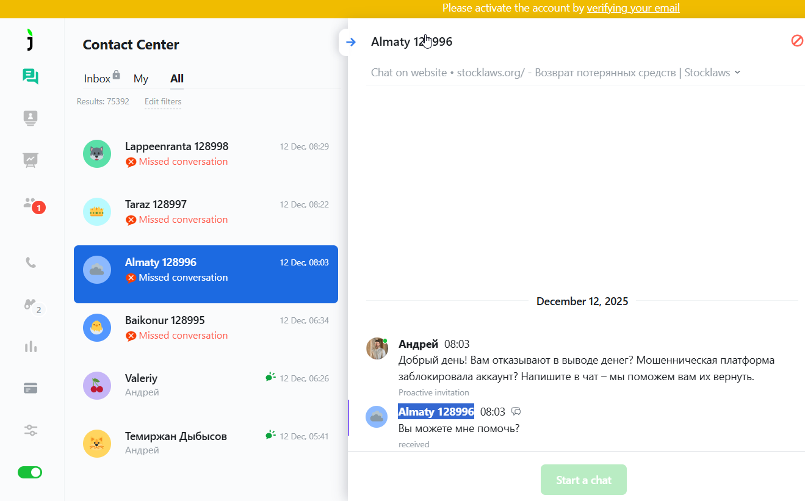Click the red block visitor icon
Screen dimensions: 805x501
[x=797, y=41]
